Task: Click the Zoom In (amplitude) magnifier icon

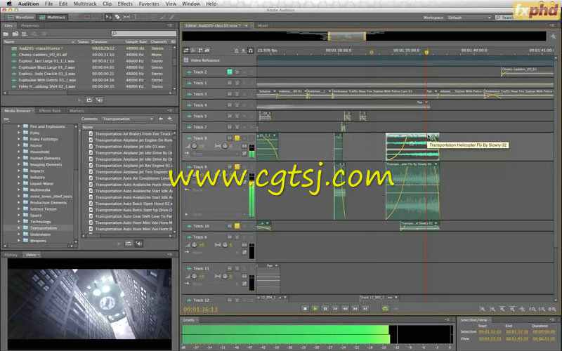Action: pyautogui.click(x=483, y=309)
